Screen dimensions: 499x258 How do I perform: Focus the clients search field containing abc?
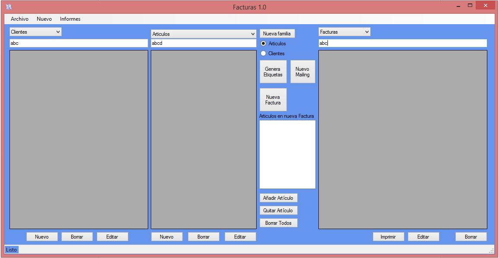[x=79, y=43]
